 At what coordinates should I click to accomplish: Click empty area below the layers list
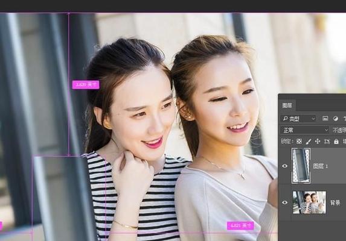[x=312, y=231]
